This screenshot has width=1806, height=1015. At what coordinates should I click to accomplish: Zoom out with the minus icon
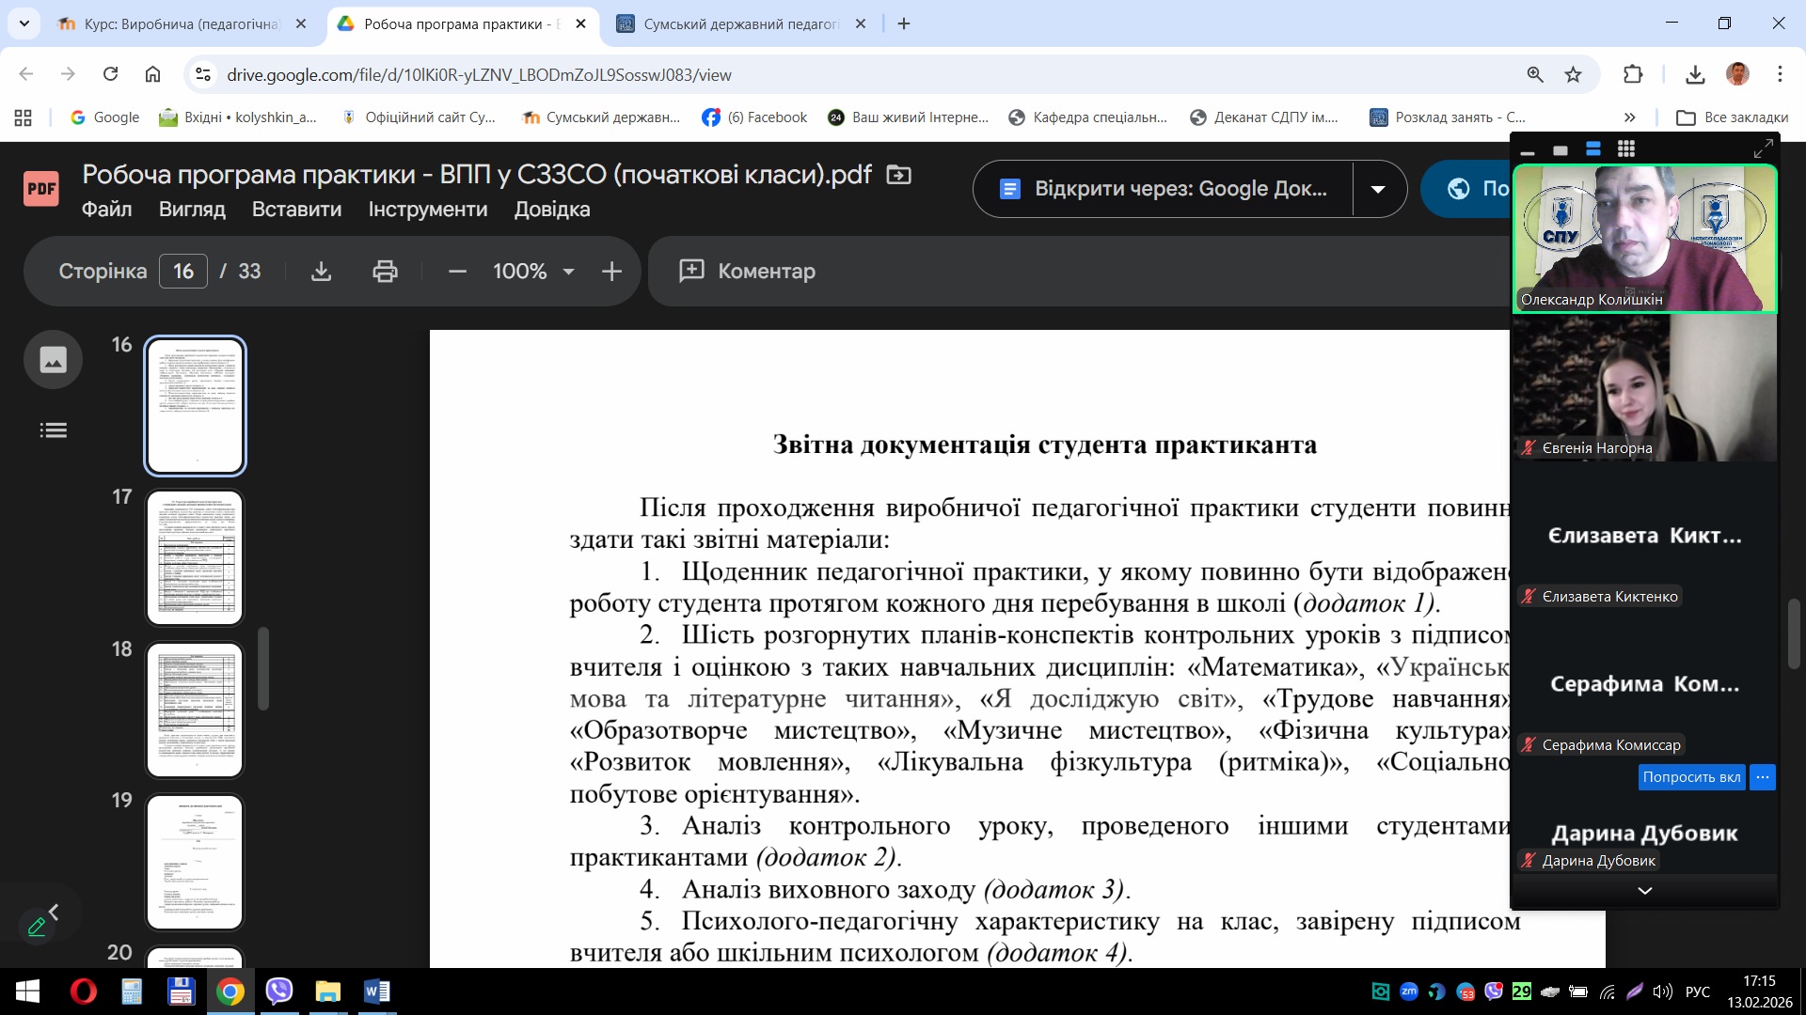457,272
